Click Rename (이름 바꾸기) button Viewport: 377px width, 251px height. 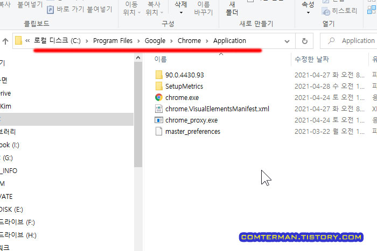point(204,8)
